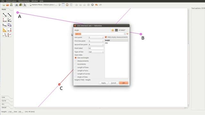Open the File menu
This screenshot has width=205, height=115.
3,1
